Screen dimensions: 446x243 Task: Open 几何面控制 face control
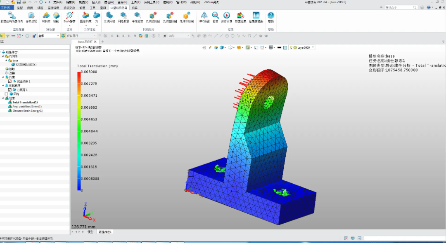pos(170,17)
